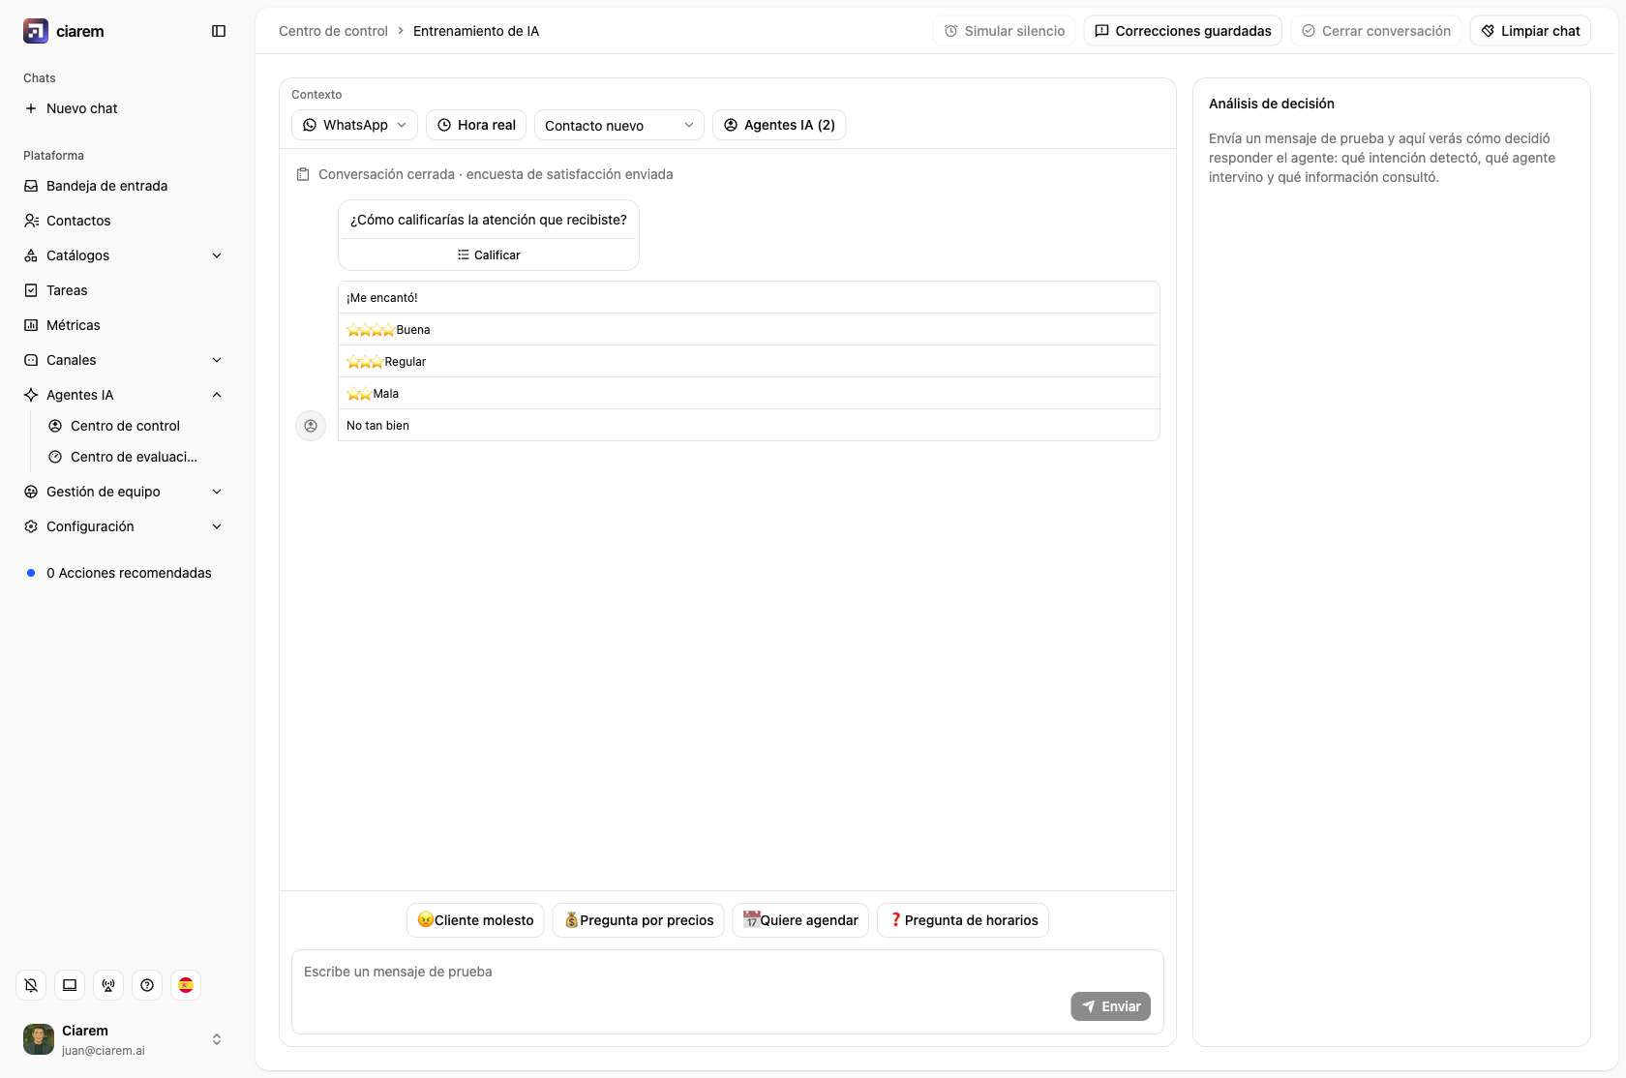Click the Centro de control breadcrumb link

(x=333, y=31)
